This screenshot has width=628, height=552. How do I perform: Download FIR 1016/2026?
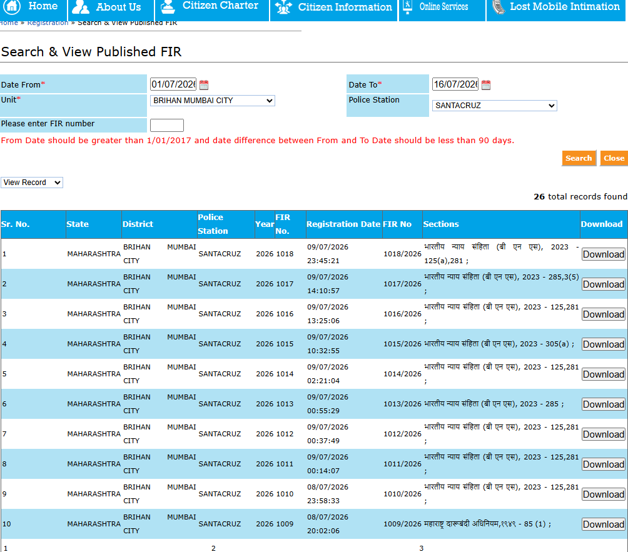coord(603,314)
